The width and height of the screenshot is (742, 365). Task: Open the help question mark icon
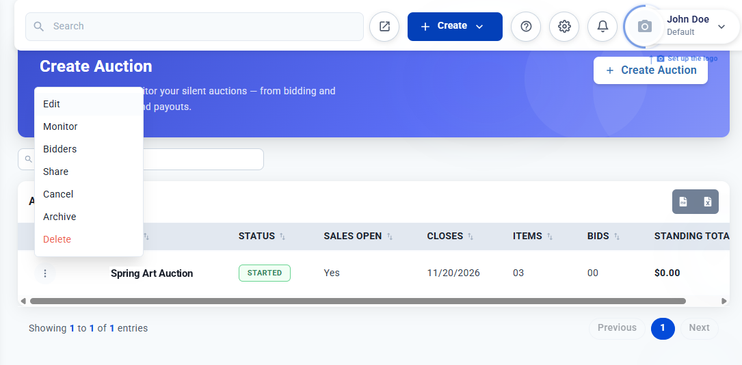click(526, 27)
